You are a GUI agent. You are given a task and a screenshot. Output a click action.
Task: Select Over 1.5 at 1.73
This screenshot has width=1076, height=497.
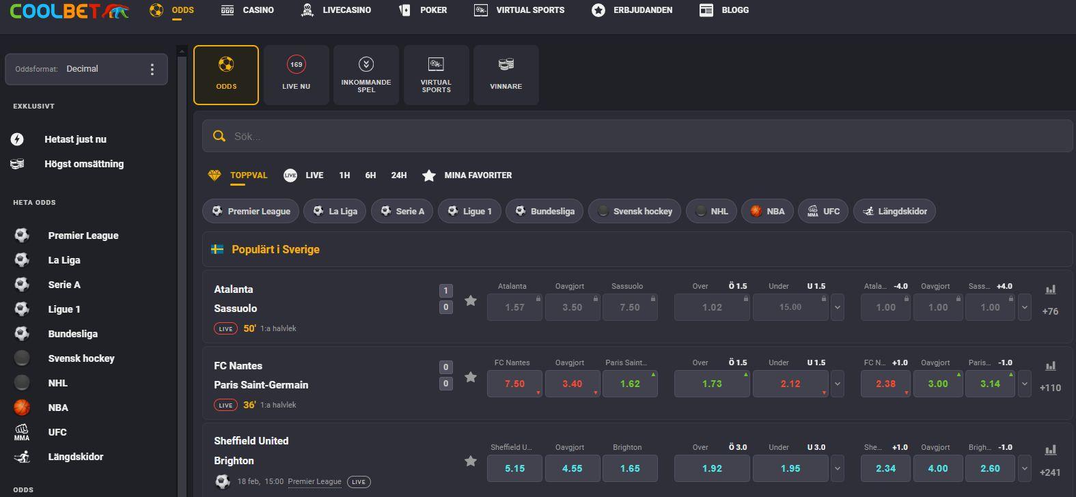(712, 384)
